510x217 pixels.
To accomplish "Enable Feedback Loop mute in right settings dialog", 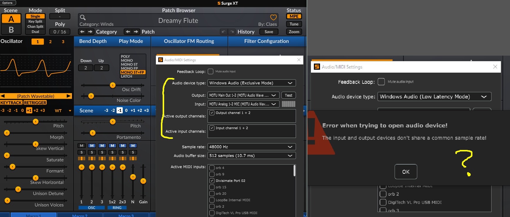I will (381, 82).
